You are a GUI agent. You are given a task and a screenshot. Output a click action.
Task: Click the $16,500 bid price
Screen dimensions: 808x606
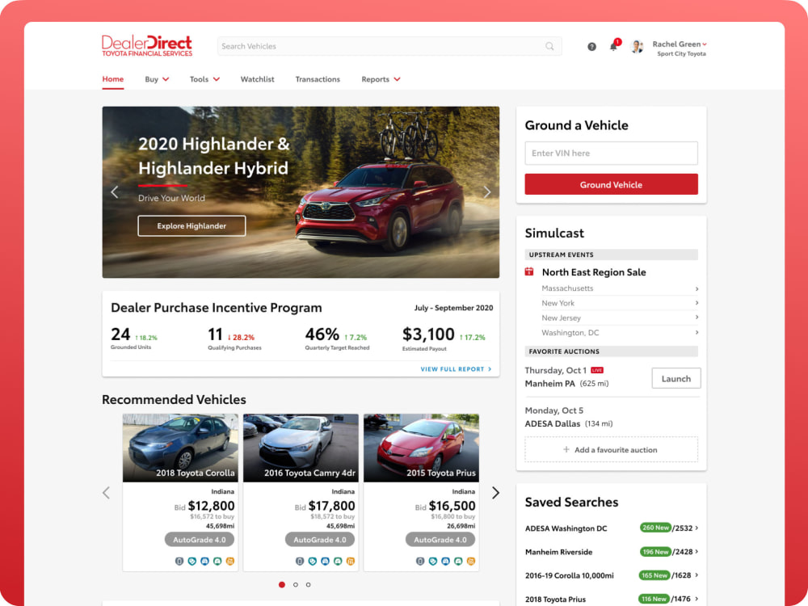452,506
